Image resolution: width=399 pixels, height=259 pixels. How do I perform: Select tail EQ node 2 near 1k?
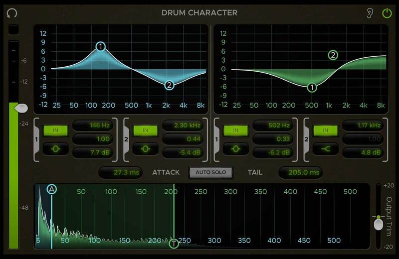pyautogui.click(x=333, y=55)
